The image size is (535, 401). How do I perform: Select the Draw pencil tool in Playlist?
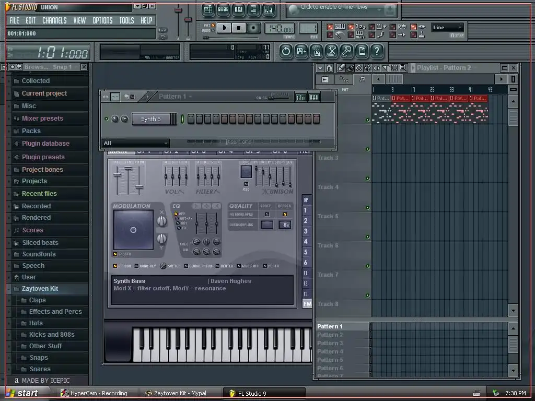click(341, 68)
